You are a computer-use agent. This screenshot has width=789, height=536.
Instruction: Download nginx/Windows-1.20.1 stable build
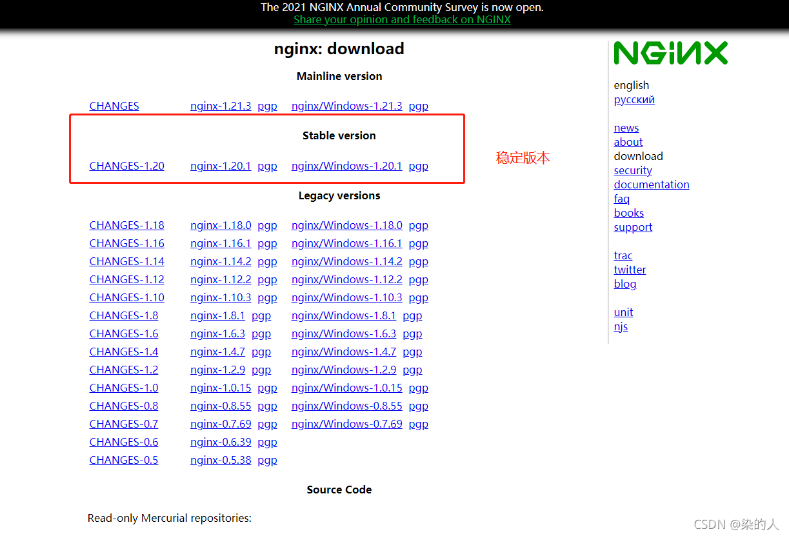tap(346, 166)
